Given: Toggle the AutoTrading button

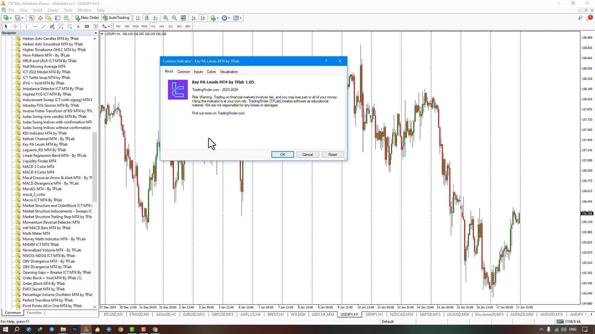Looking at the screenshot, I should tap(116, 18).
